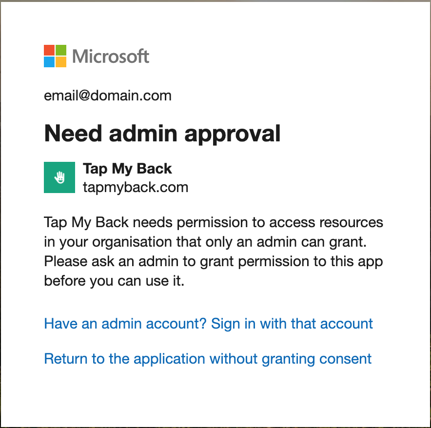431x428 pixels.
Task: Click the white smiling hand glyph
Action: pyautogui.click(x=59, y=177)
